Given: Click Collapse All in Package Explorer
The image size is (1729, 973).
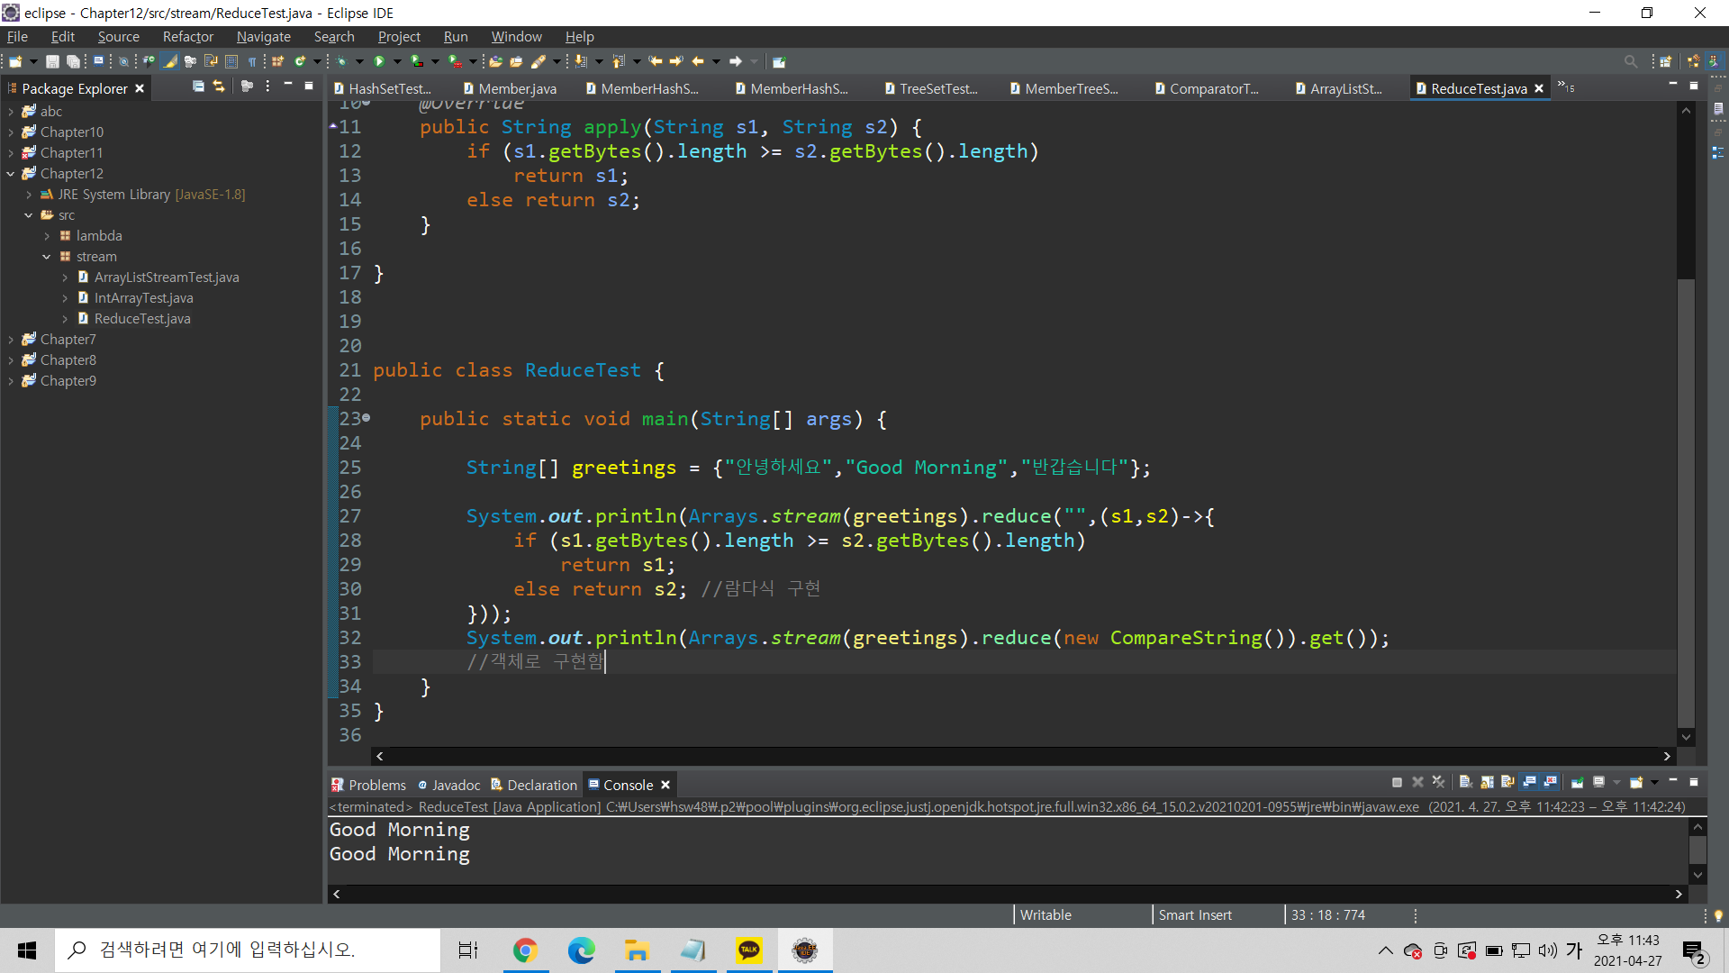Looking at the screenshot, I should [198, 86].
